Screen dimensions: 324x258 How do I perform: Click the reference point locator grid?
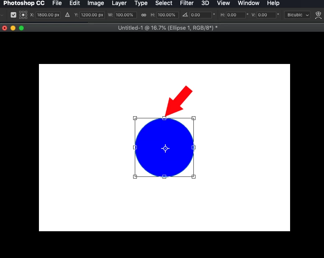23,15
